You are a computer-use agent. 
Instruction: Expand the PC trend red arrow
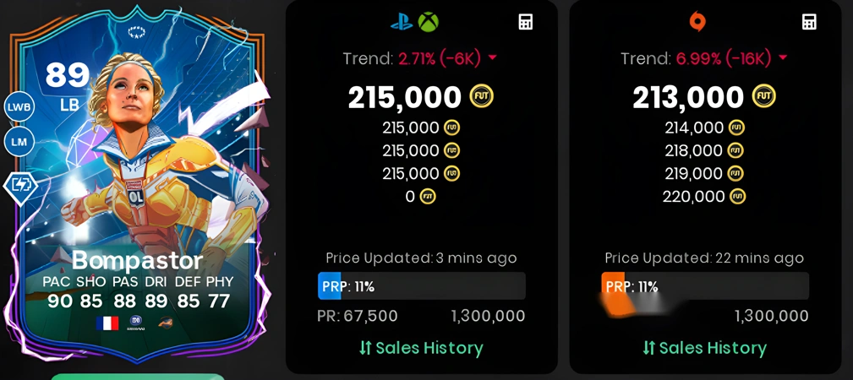pyautogui.click(x=783, y=58)
